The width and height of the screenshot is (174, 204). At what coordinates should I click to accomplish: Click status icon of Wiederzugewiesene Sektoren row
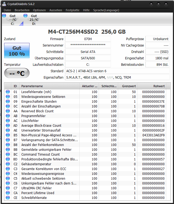8,97
